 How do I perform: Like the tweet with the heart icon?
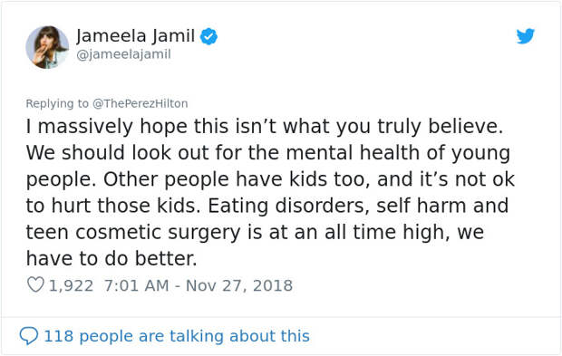coord(35,285)
